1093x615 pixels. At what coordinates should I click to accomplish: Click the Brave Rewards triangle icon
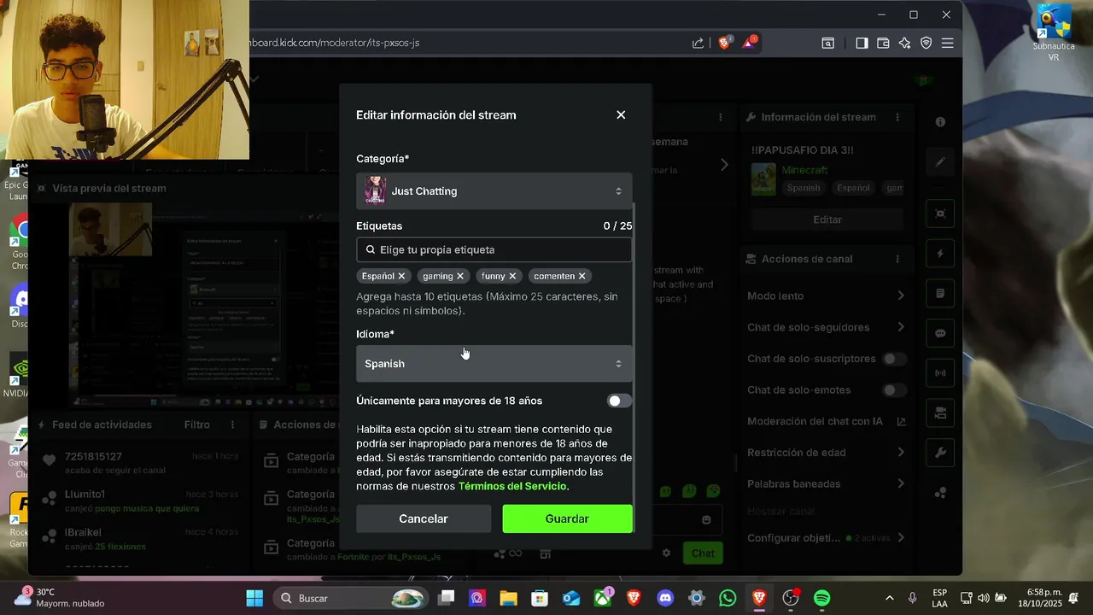point(749,43)
